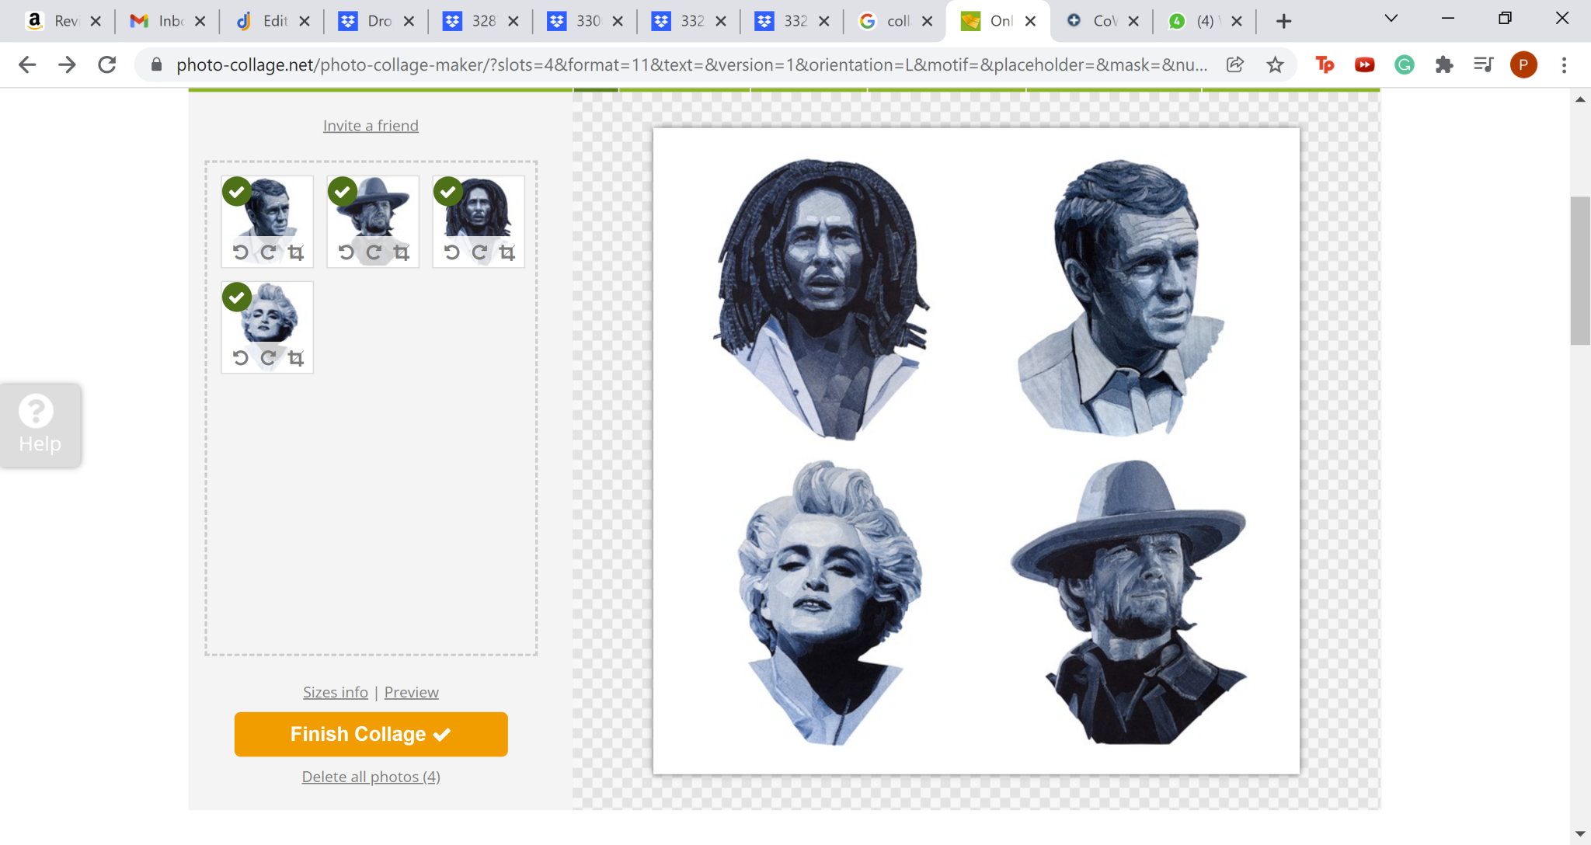View the site lock security info
The width and height of the screenshot is (1591, 845).
click(x=156, y=64)
